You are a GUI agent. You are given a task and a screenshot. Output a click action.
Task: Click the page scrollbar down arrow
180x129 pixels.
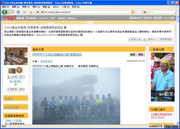pos(178,123)
